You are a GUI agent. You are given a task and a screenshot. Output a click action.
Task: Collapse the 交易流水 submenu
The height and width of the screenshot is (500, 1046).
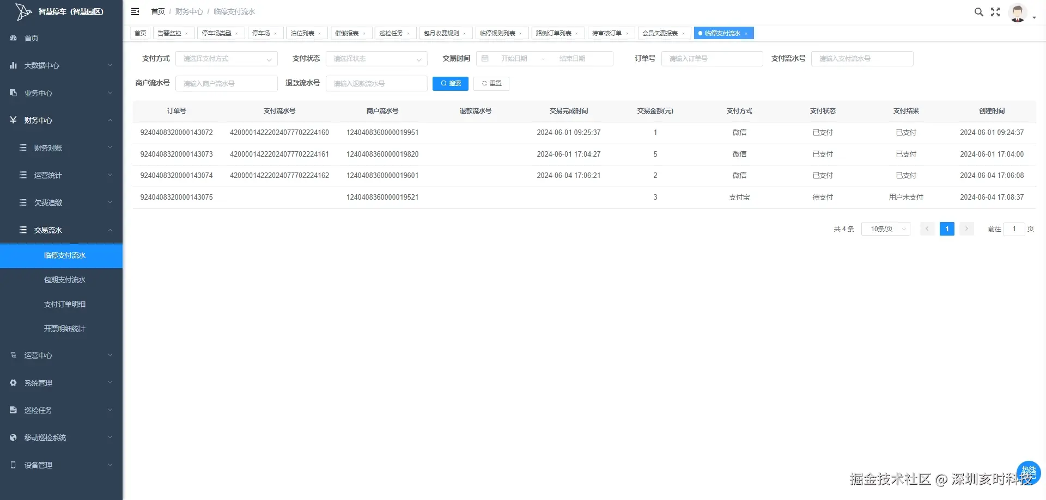(x=61, y=230)
